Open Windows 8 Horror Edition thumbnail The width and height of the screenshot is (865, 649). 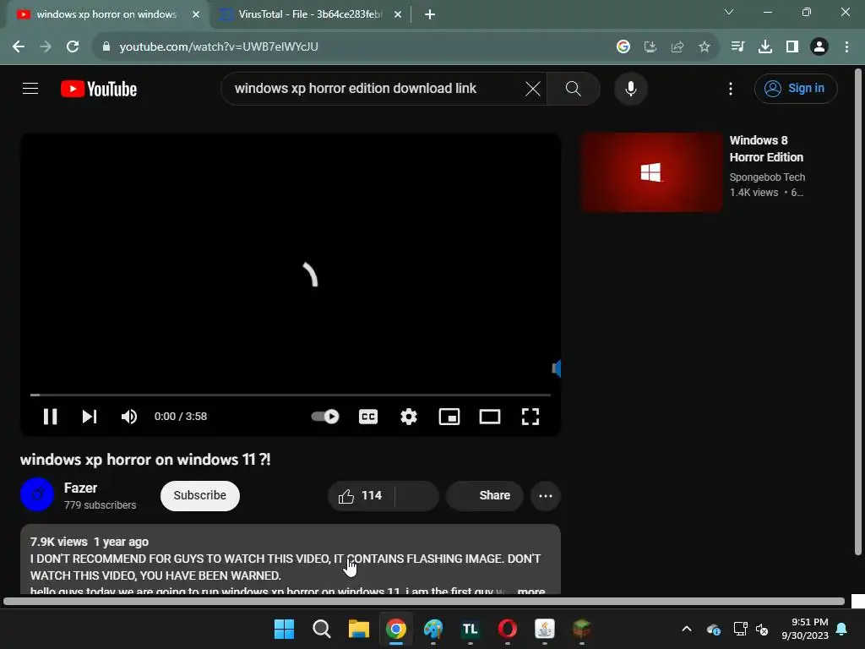click(651, 172)
